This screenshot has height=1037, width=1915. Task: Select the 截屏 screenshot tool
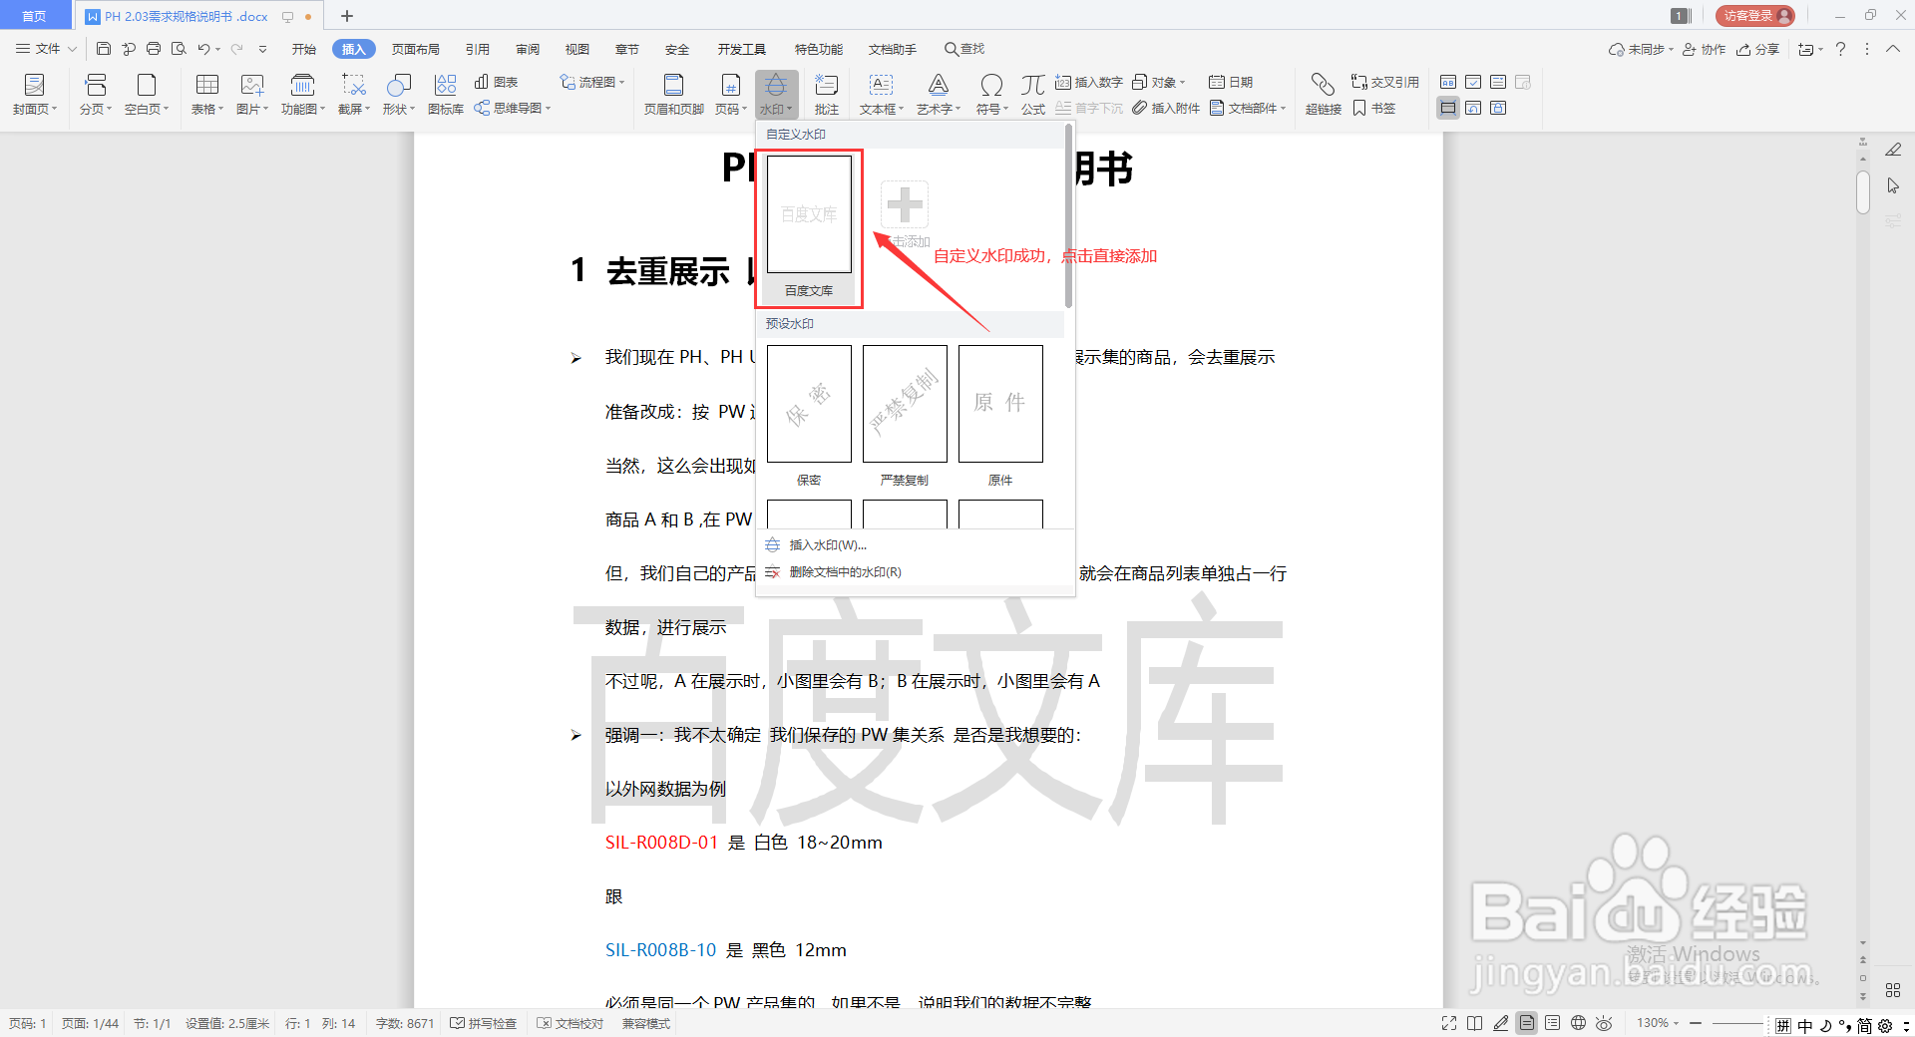(x=351, y=94)
